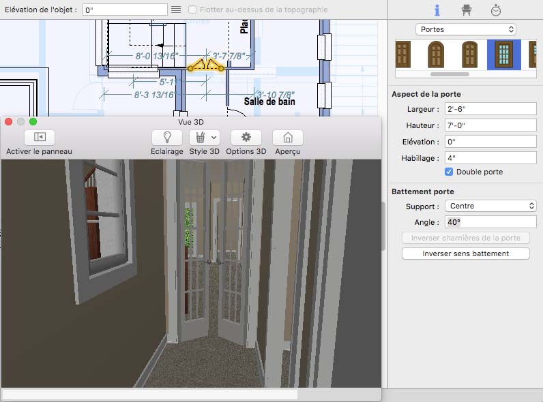Click the Angle field showing 40°
The image size is (543, 402).
[x=490, y=222]
